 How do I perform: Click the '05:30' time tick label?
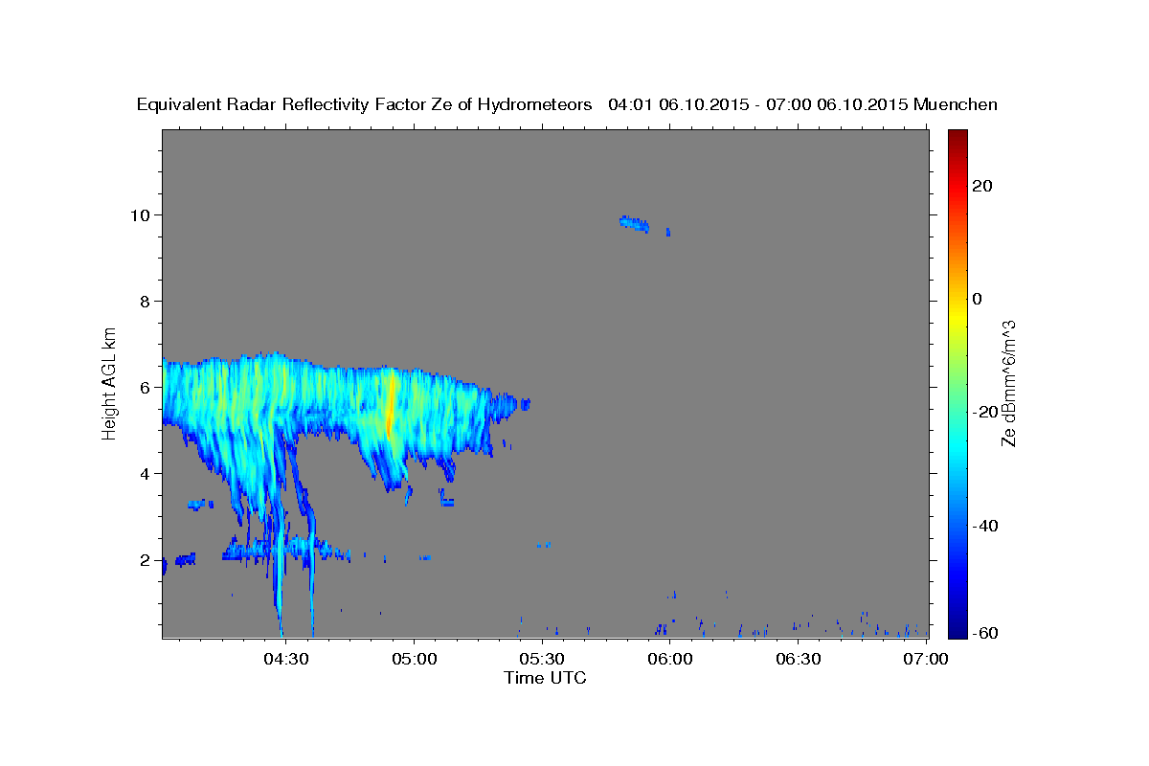(542, 659)
